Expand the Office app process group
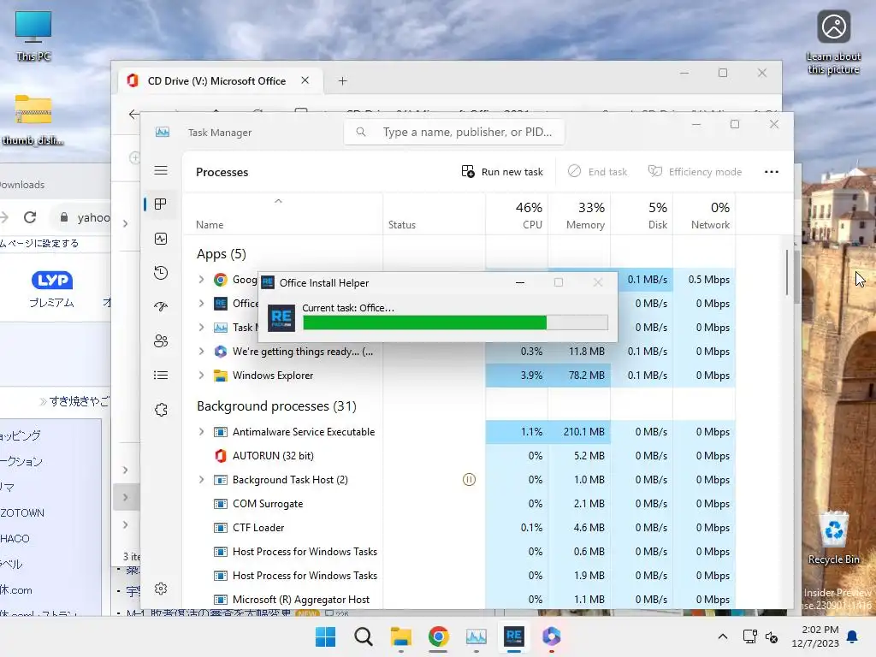Image resolution: width=876 pixels, height=657 pixels. [202, 304]
